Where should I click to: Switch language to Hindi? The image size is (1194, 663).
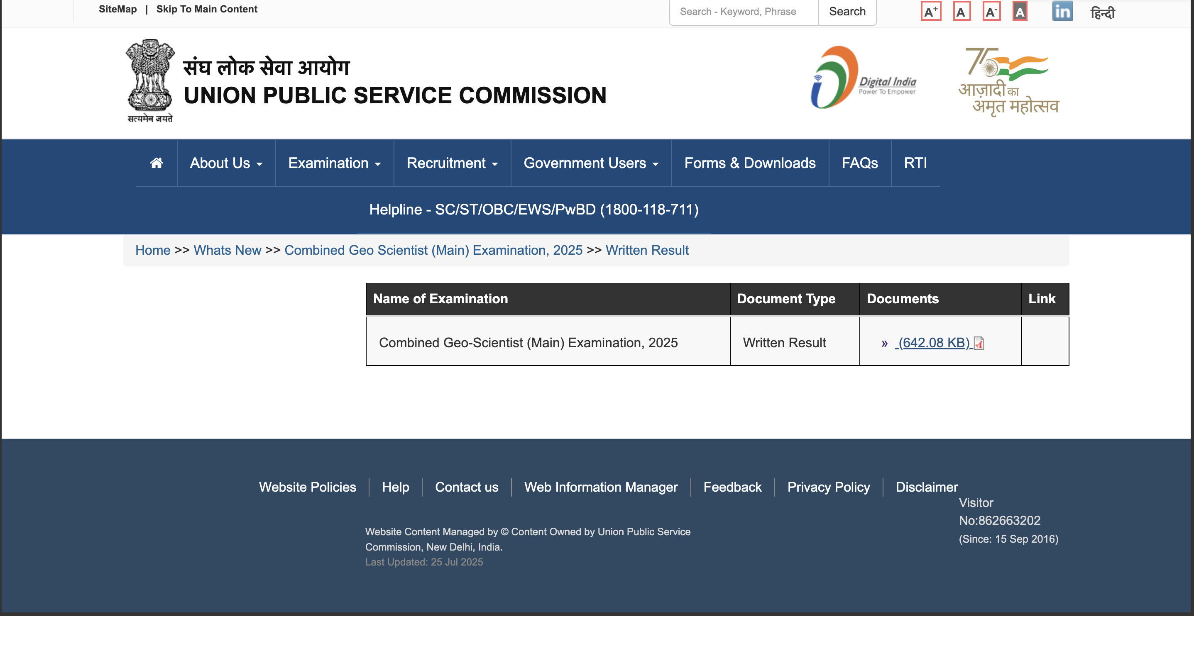tap(1103, 12)
